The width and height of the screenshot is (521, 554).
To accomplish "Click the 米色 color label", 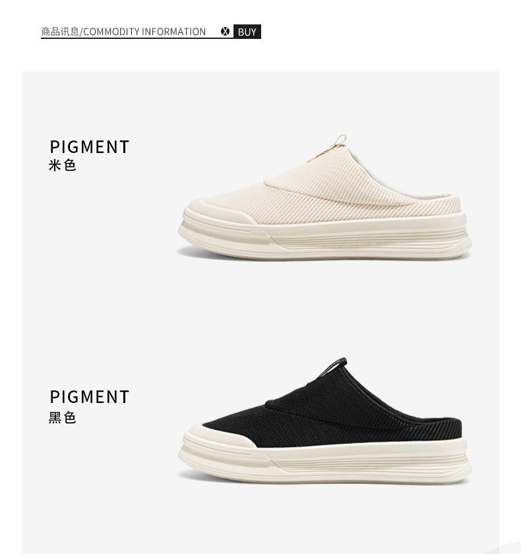I will pyautogui.click(x=63, y=165).
